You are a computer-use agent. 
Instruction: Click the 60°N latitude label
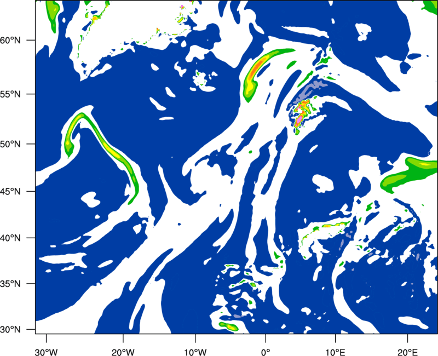point(10,41)
